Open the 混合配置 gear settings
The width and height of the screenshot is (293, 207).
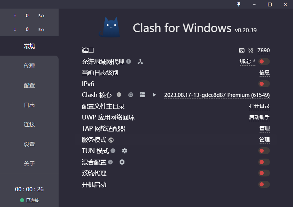[x=122, y=162]
